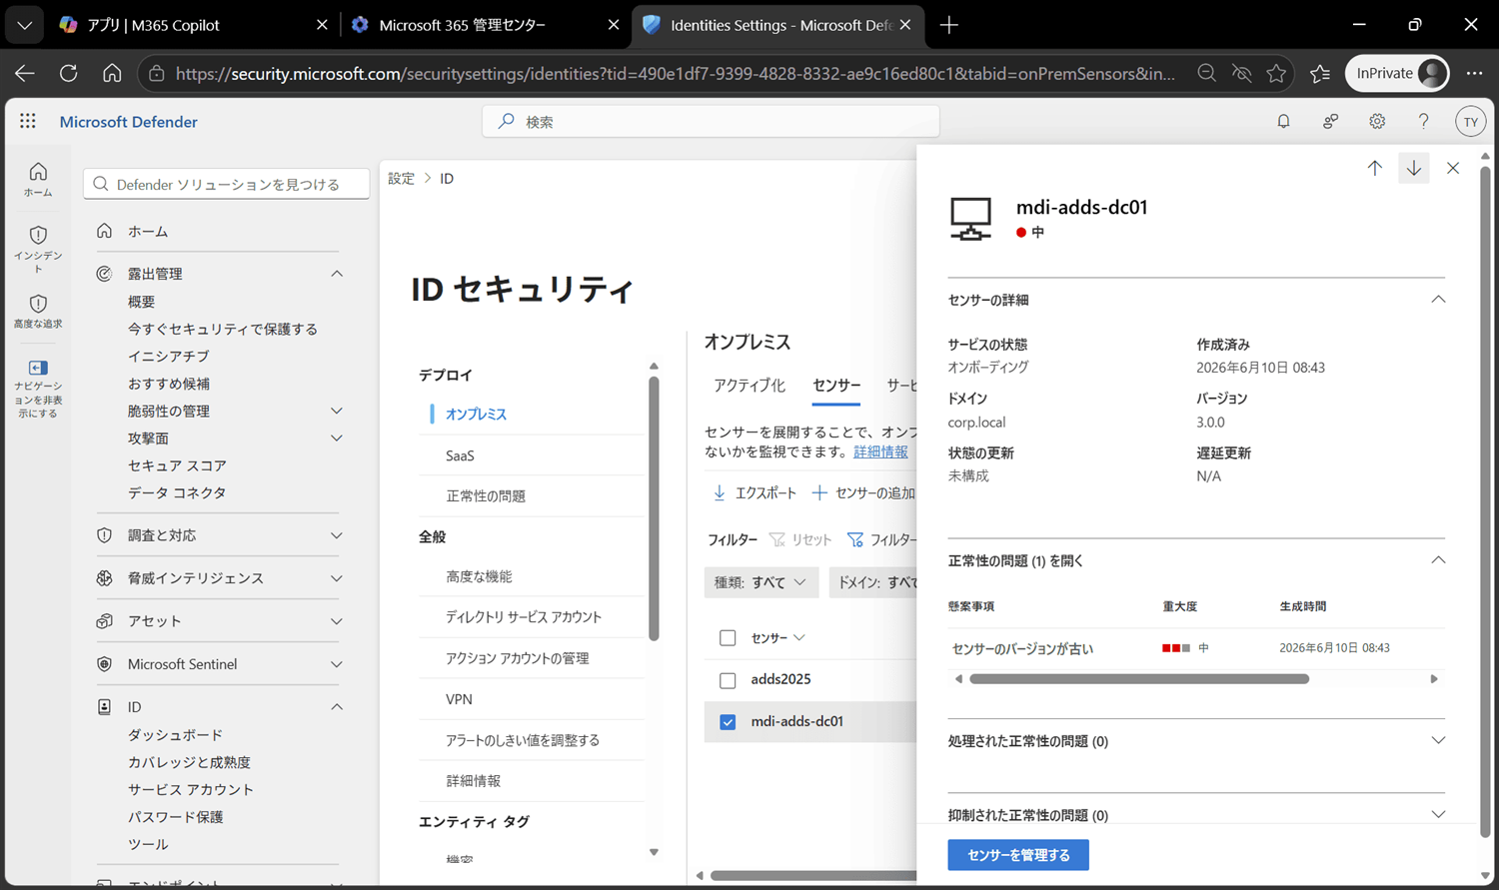
Task: Check the adds2025 sensor checkbox
Action: pos(728,680)
